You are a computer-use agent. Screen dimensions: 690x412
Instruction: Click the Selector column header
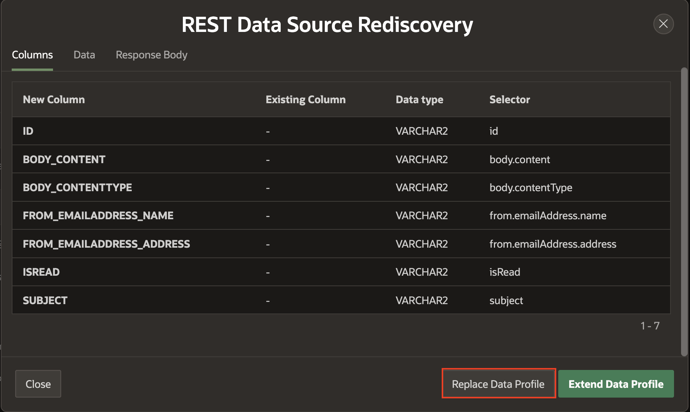(509, 100)
